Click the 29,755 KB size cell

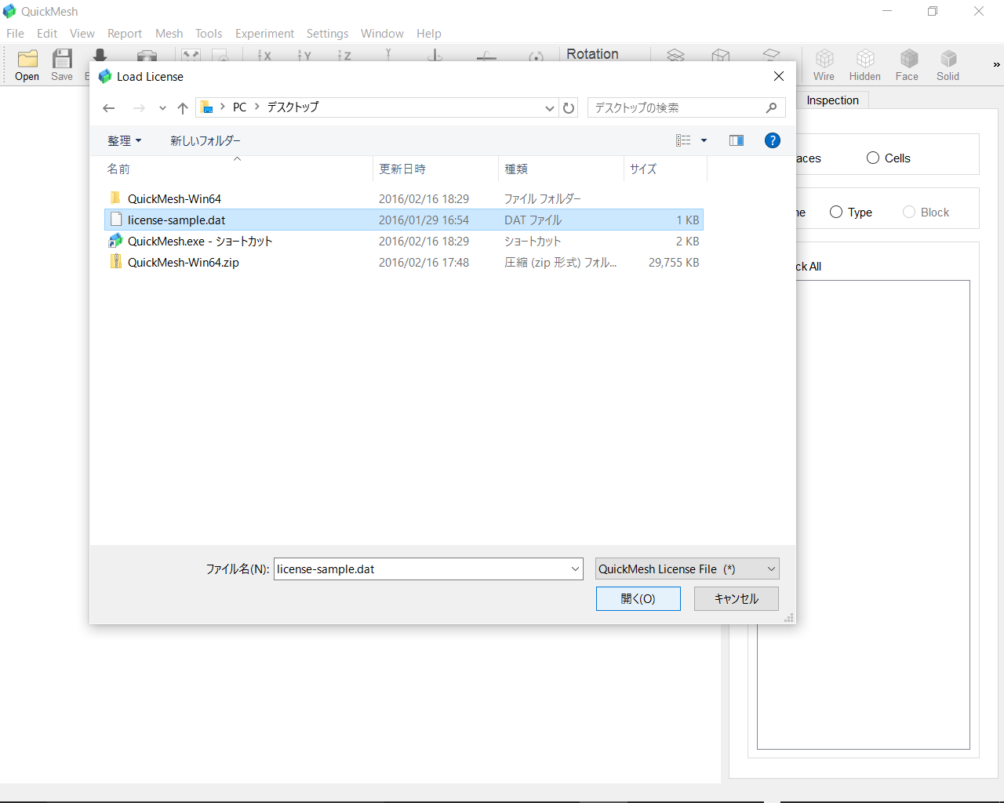point(674,262)
